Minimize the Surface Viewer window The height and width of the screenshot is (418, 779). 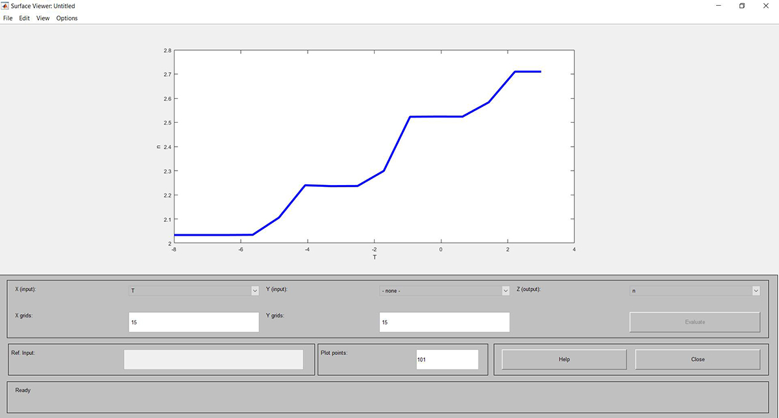coord(717,6)
